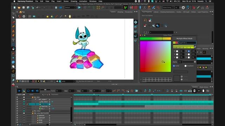The height and width of the screenshot is (126, 225).
Task: Collapse the BAT_Anim-P group in the timeline
Action: tap(36, 99)
